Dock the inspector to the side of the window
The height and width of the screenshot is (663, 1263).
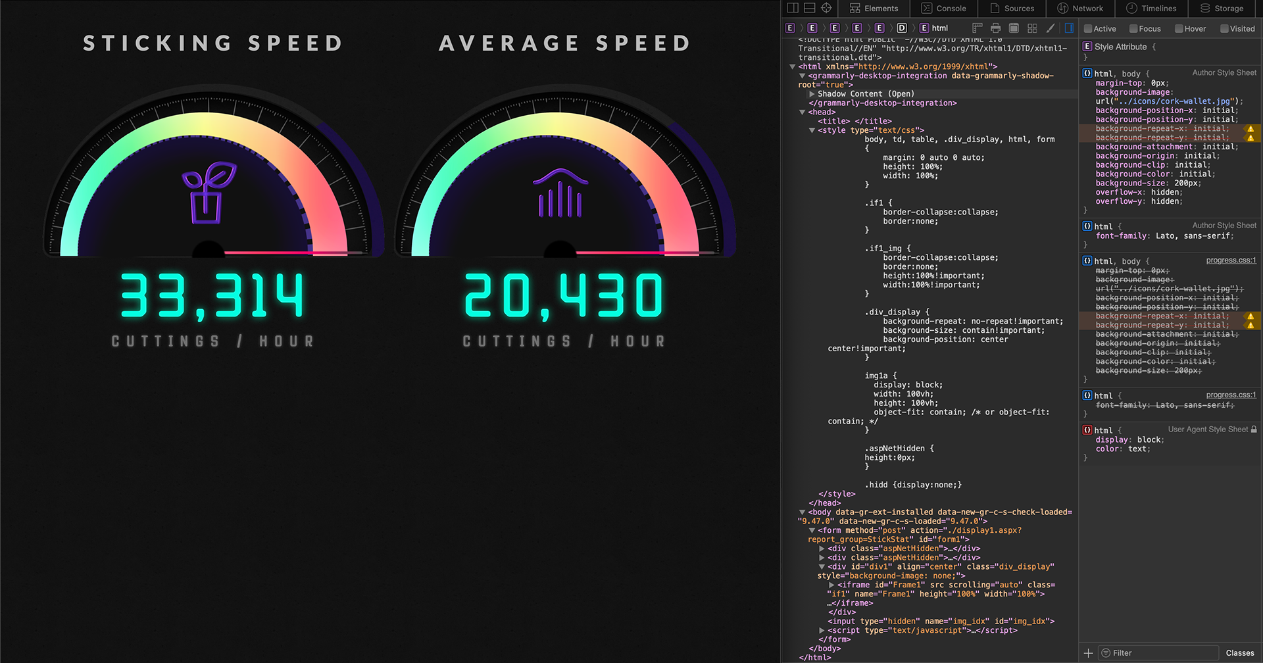click(793, 8)
